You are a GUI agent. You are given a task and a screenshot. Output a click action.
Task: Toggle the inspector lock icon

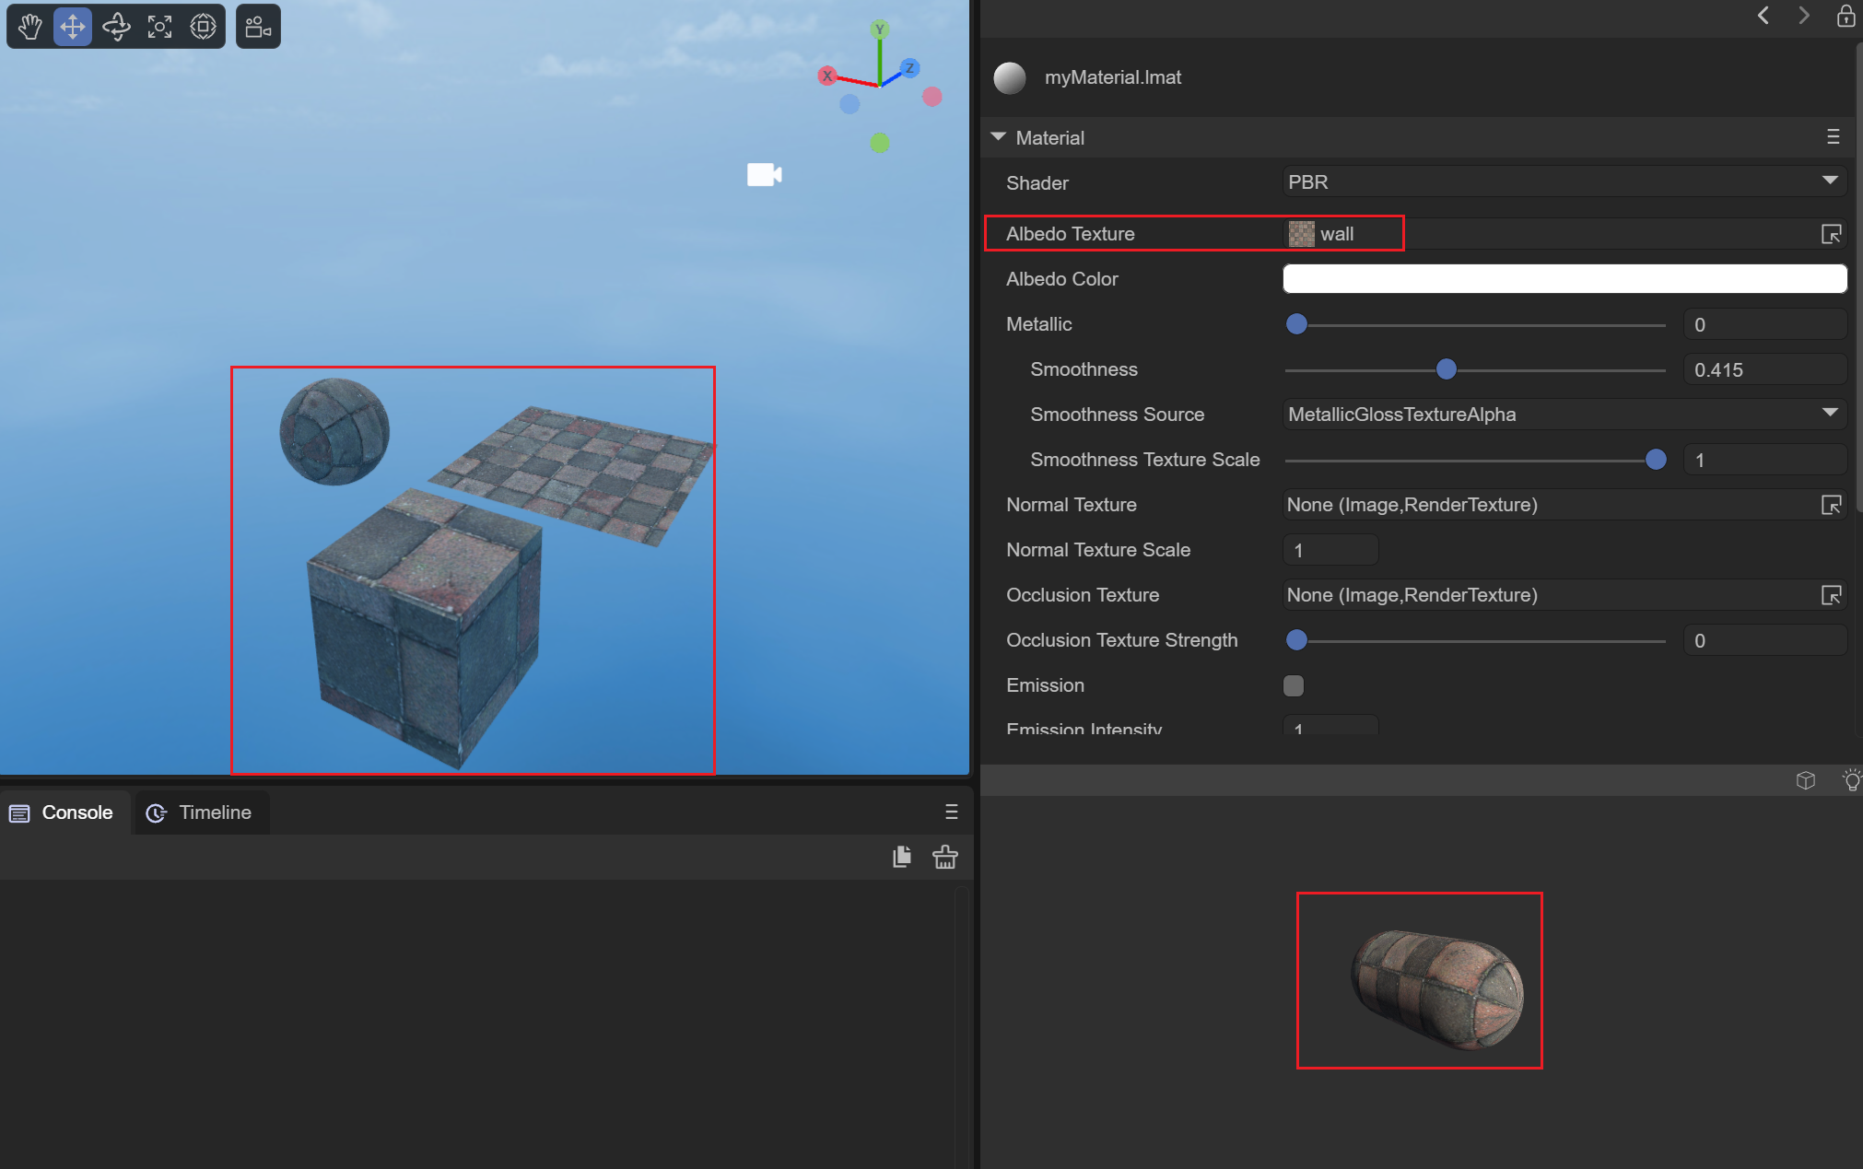(x=1845, y=16)
